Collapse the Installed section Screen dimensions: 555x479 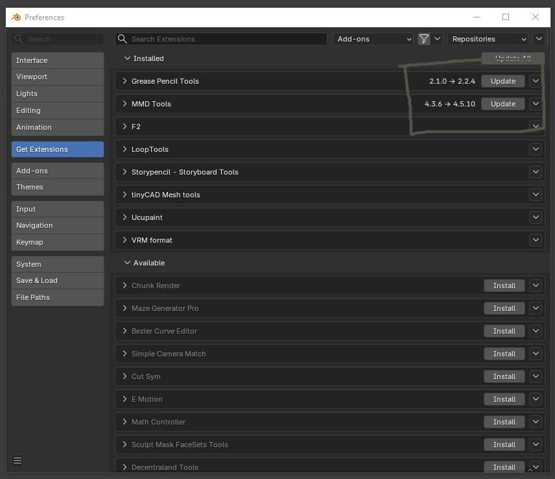click(128, 58)
